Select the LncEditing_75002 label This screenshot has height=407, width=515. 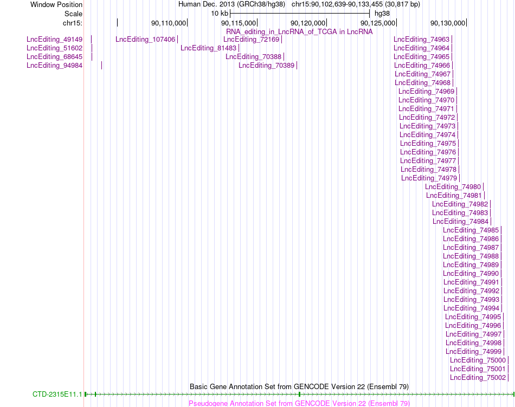click(478, 377)
